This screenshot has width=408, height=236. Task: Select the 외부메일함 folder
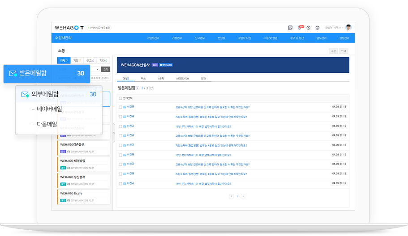click(59, 94)
